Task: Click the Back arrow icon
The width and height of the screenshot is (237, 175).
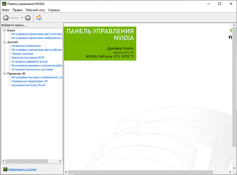Action: click(6, 18)
